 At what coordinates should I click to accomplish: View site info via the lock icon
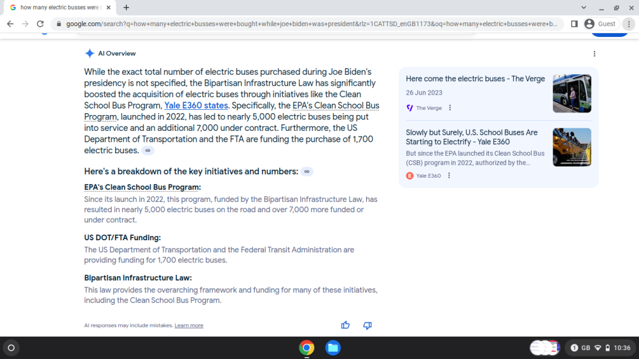point(59,24)
